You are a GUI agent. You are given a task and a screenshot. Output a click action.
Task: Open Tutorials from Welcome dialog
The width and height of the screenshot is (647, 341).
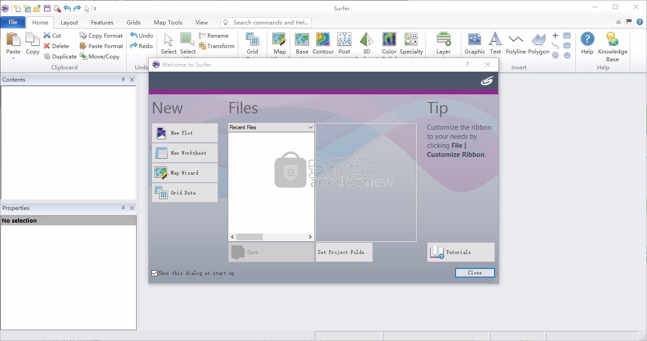click(461, 252)
